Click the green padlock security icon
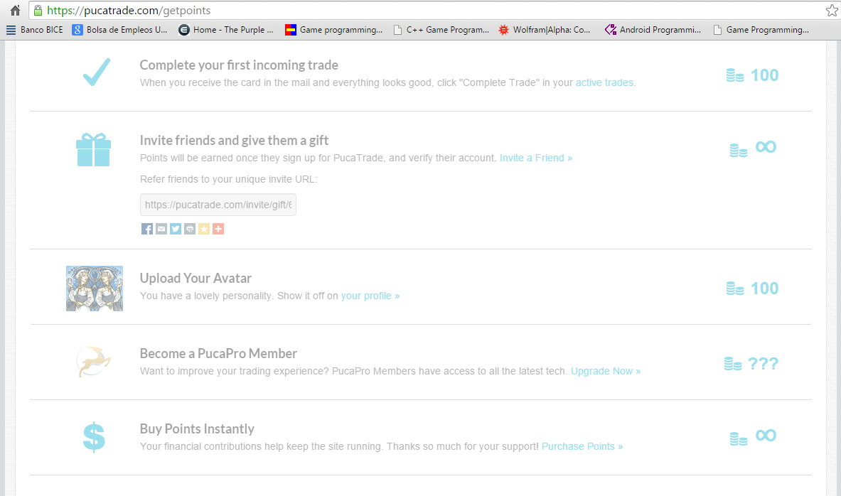Screen dimensions: 841x496 coord(38,10)
